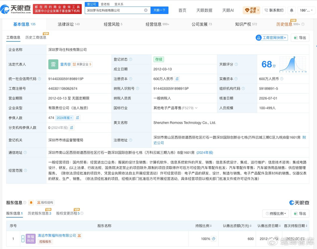Click the help icon next to 注册地址

130,140
